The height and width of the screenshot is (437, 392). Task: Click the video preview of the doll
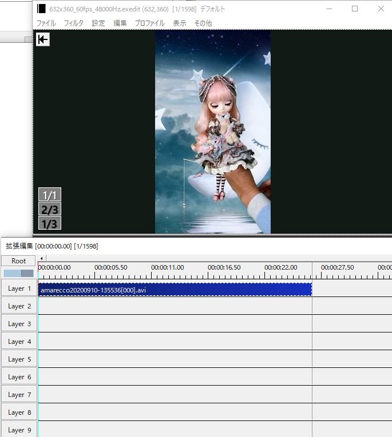(x=213, y=132)
